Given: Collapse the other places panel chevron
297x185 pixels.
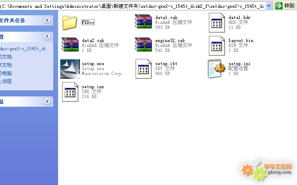Looking at the screenshot, I should coord(47,36).
